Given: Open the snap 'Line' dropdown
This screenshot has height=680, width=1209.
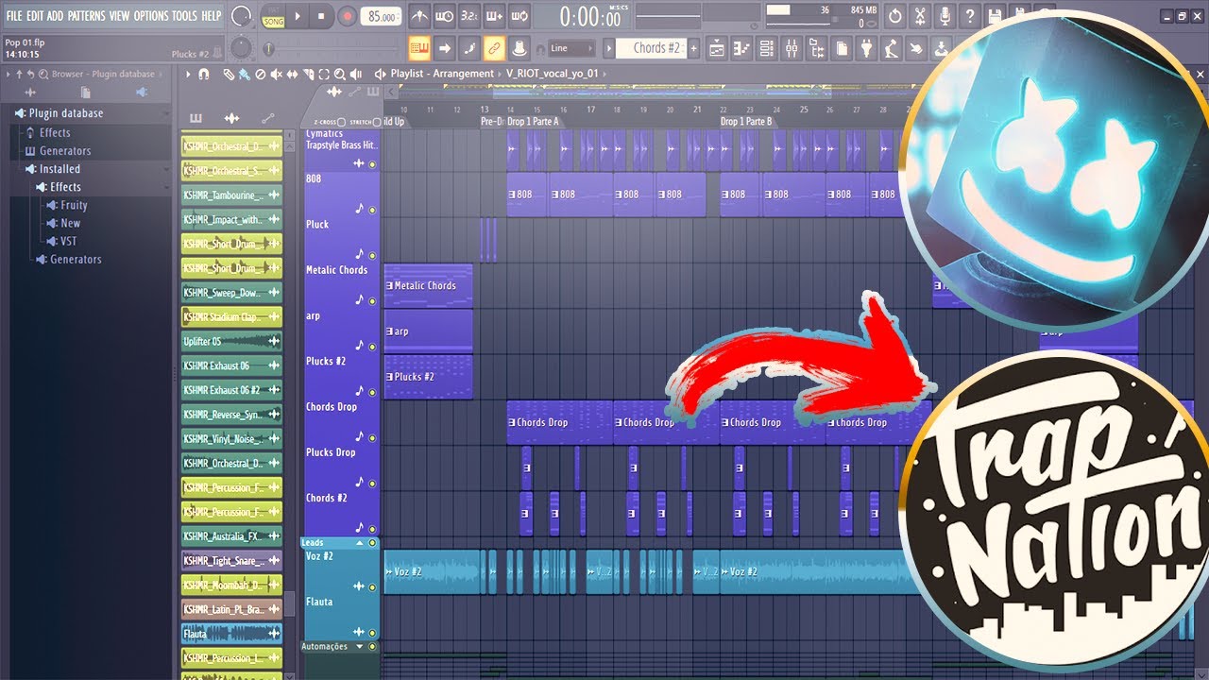Looking at the screenshot, I should 570,48.
